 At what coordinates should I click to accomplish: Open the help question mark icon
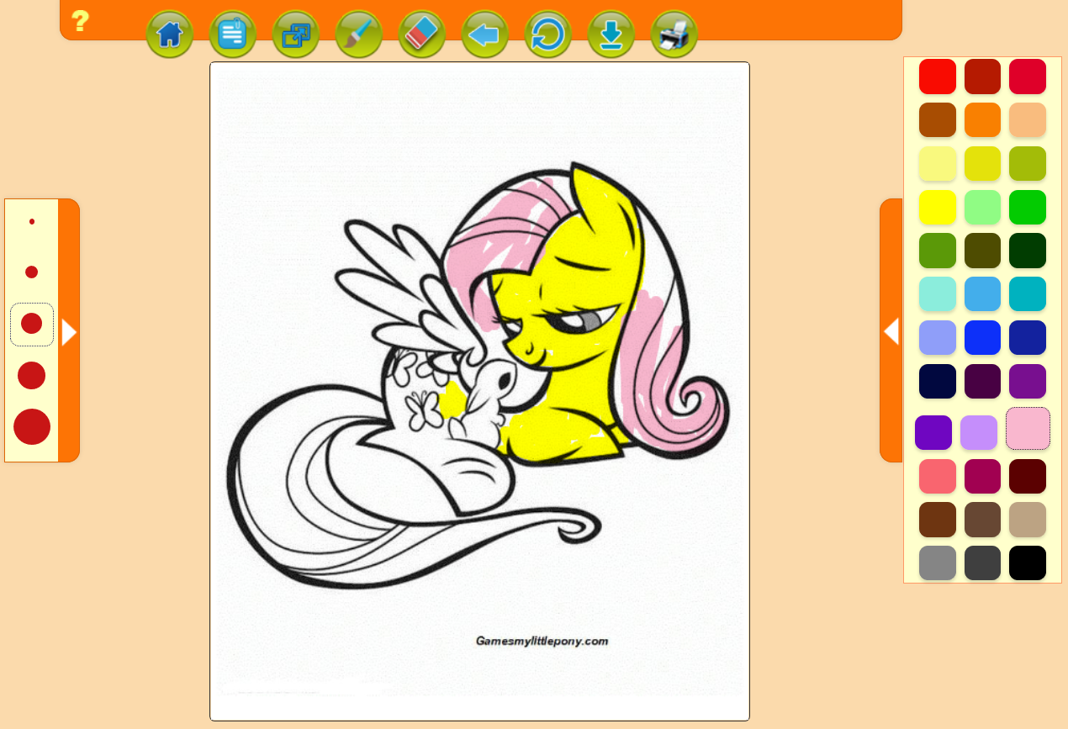(x=80, y=22)
